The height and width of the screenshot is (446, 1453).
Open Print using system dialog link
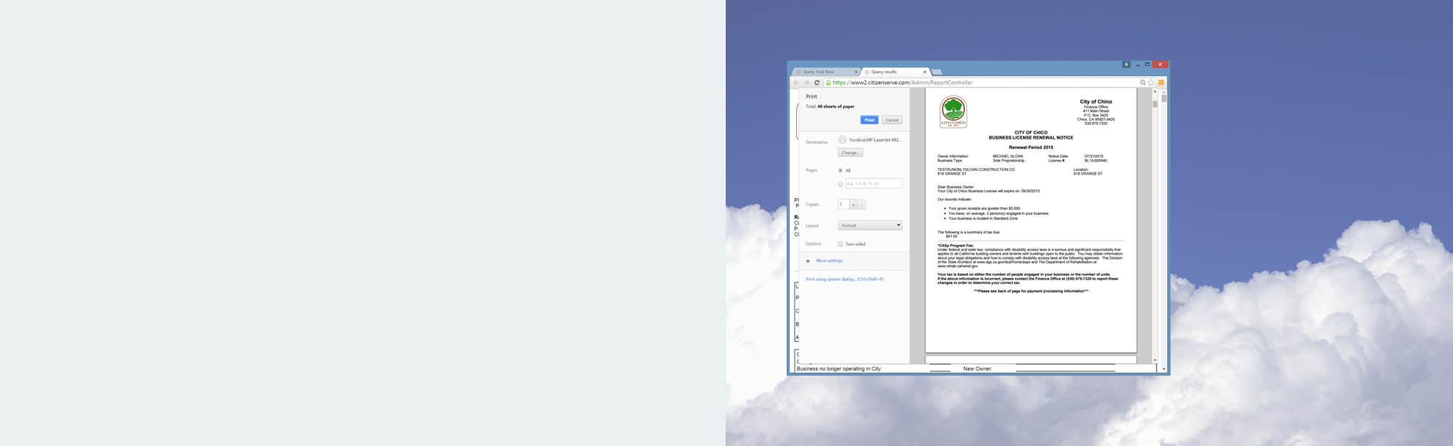coord(844,279)
